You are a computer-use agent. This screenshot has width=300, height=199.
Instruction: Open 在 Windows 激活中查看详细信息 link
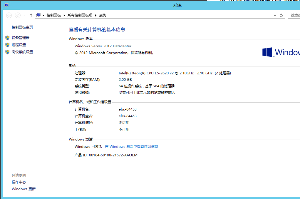pos(131,147)
